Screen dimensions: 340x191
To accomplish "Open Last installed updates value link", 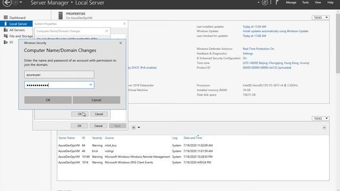I will pos(254,27).
